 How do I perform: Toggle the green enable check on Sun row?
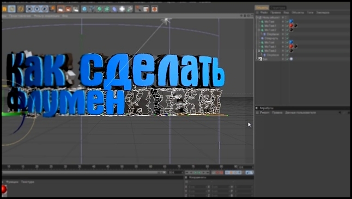point(287,59)
